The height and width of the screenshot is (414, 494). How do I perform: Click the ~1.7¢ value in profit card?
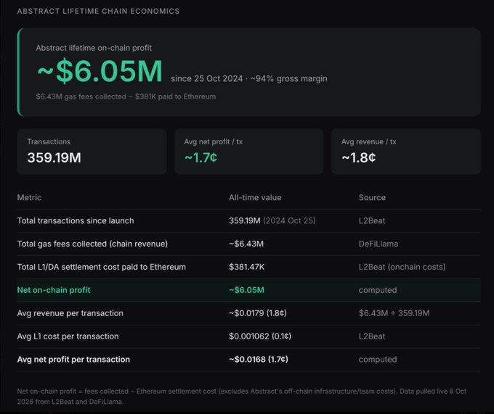tap(201, 157)
